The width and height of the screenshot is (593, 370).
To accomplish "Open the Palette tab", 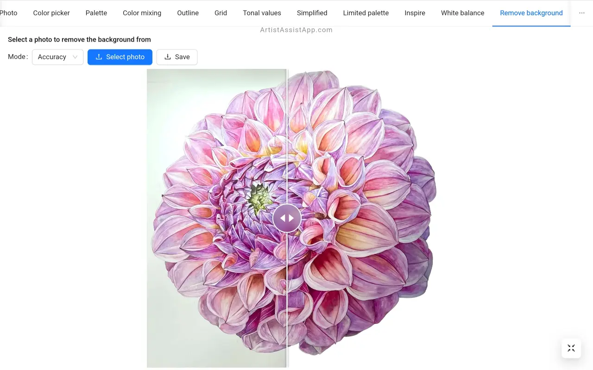I will [96, 13].
